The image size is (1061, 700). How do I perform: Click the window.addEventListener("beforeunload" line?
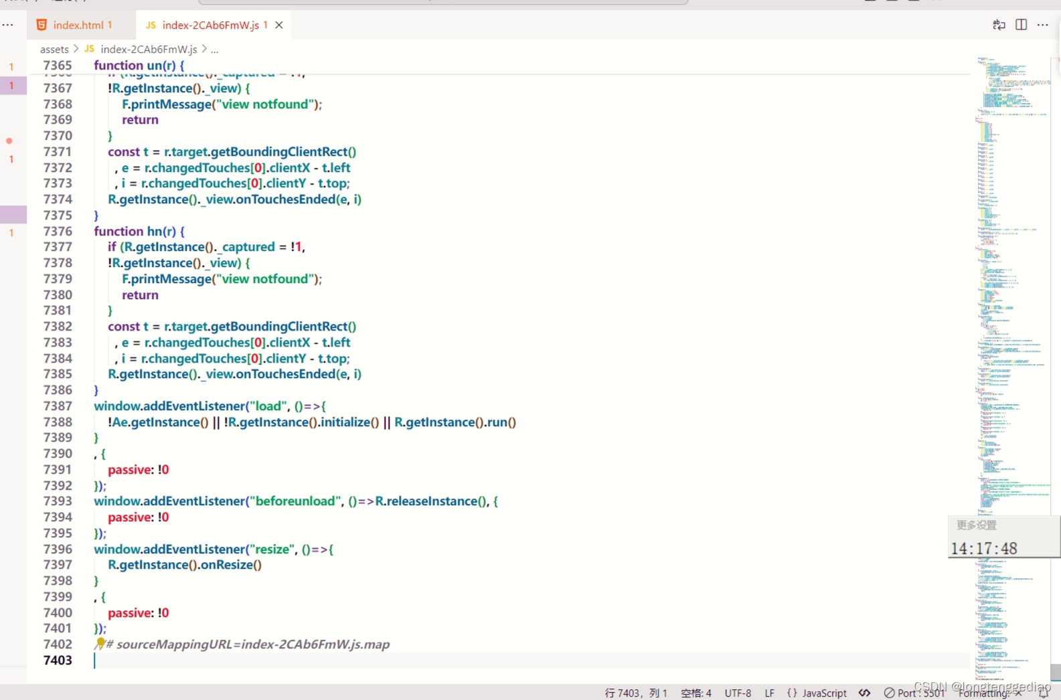coord(296,501)
